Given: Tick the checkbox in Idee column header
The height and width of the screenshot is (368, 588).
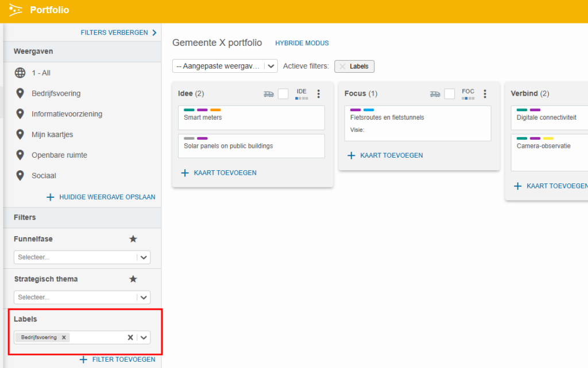Looking at the screenshot, I should pos(283,94).
